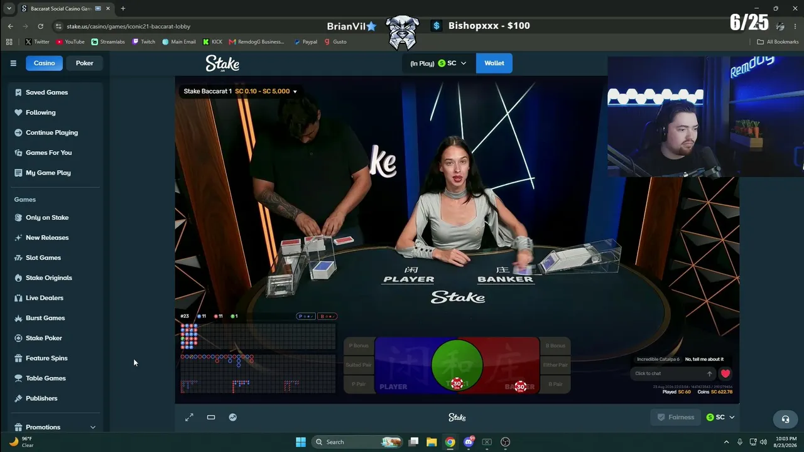Viewport: 804px width, 452px height.
Task: Click the Banker prediction roadmap toggle
Action: point(328,316)
